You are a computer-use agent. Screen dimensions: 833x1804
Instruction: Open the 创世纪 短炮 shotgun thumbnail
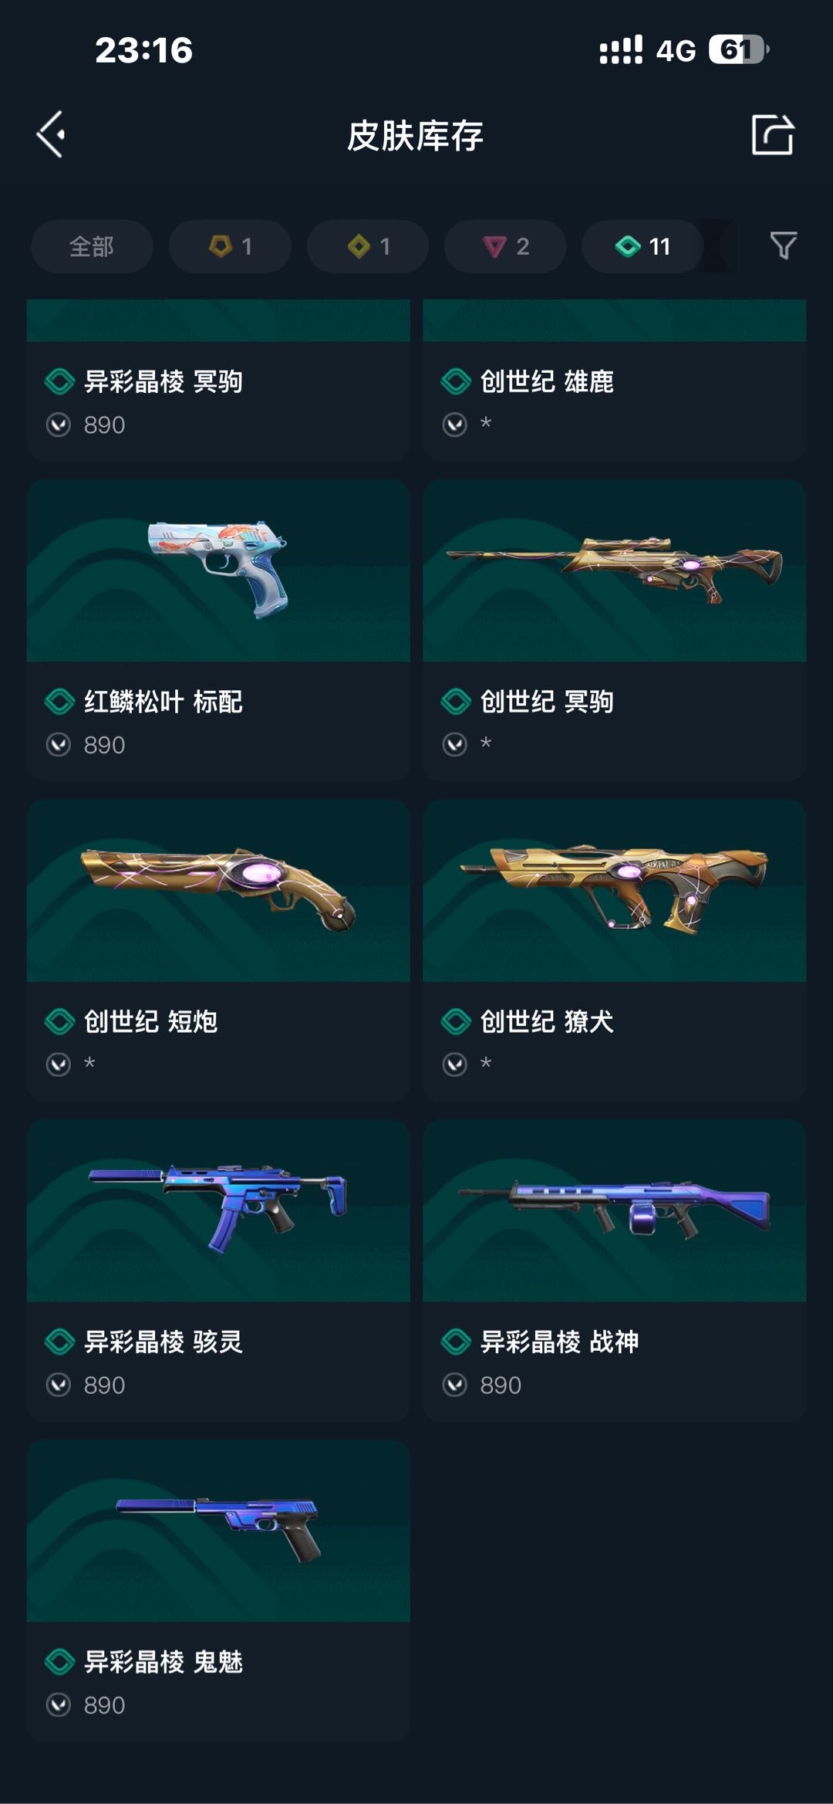218,891
